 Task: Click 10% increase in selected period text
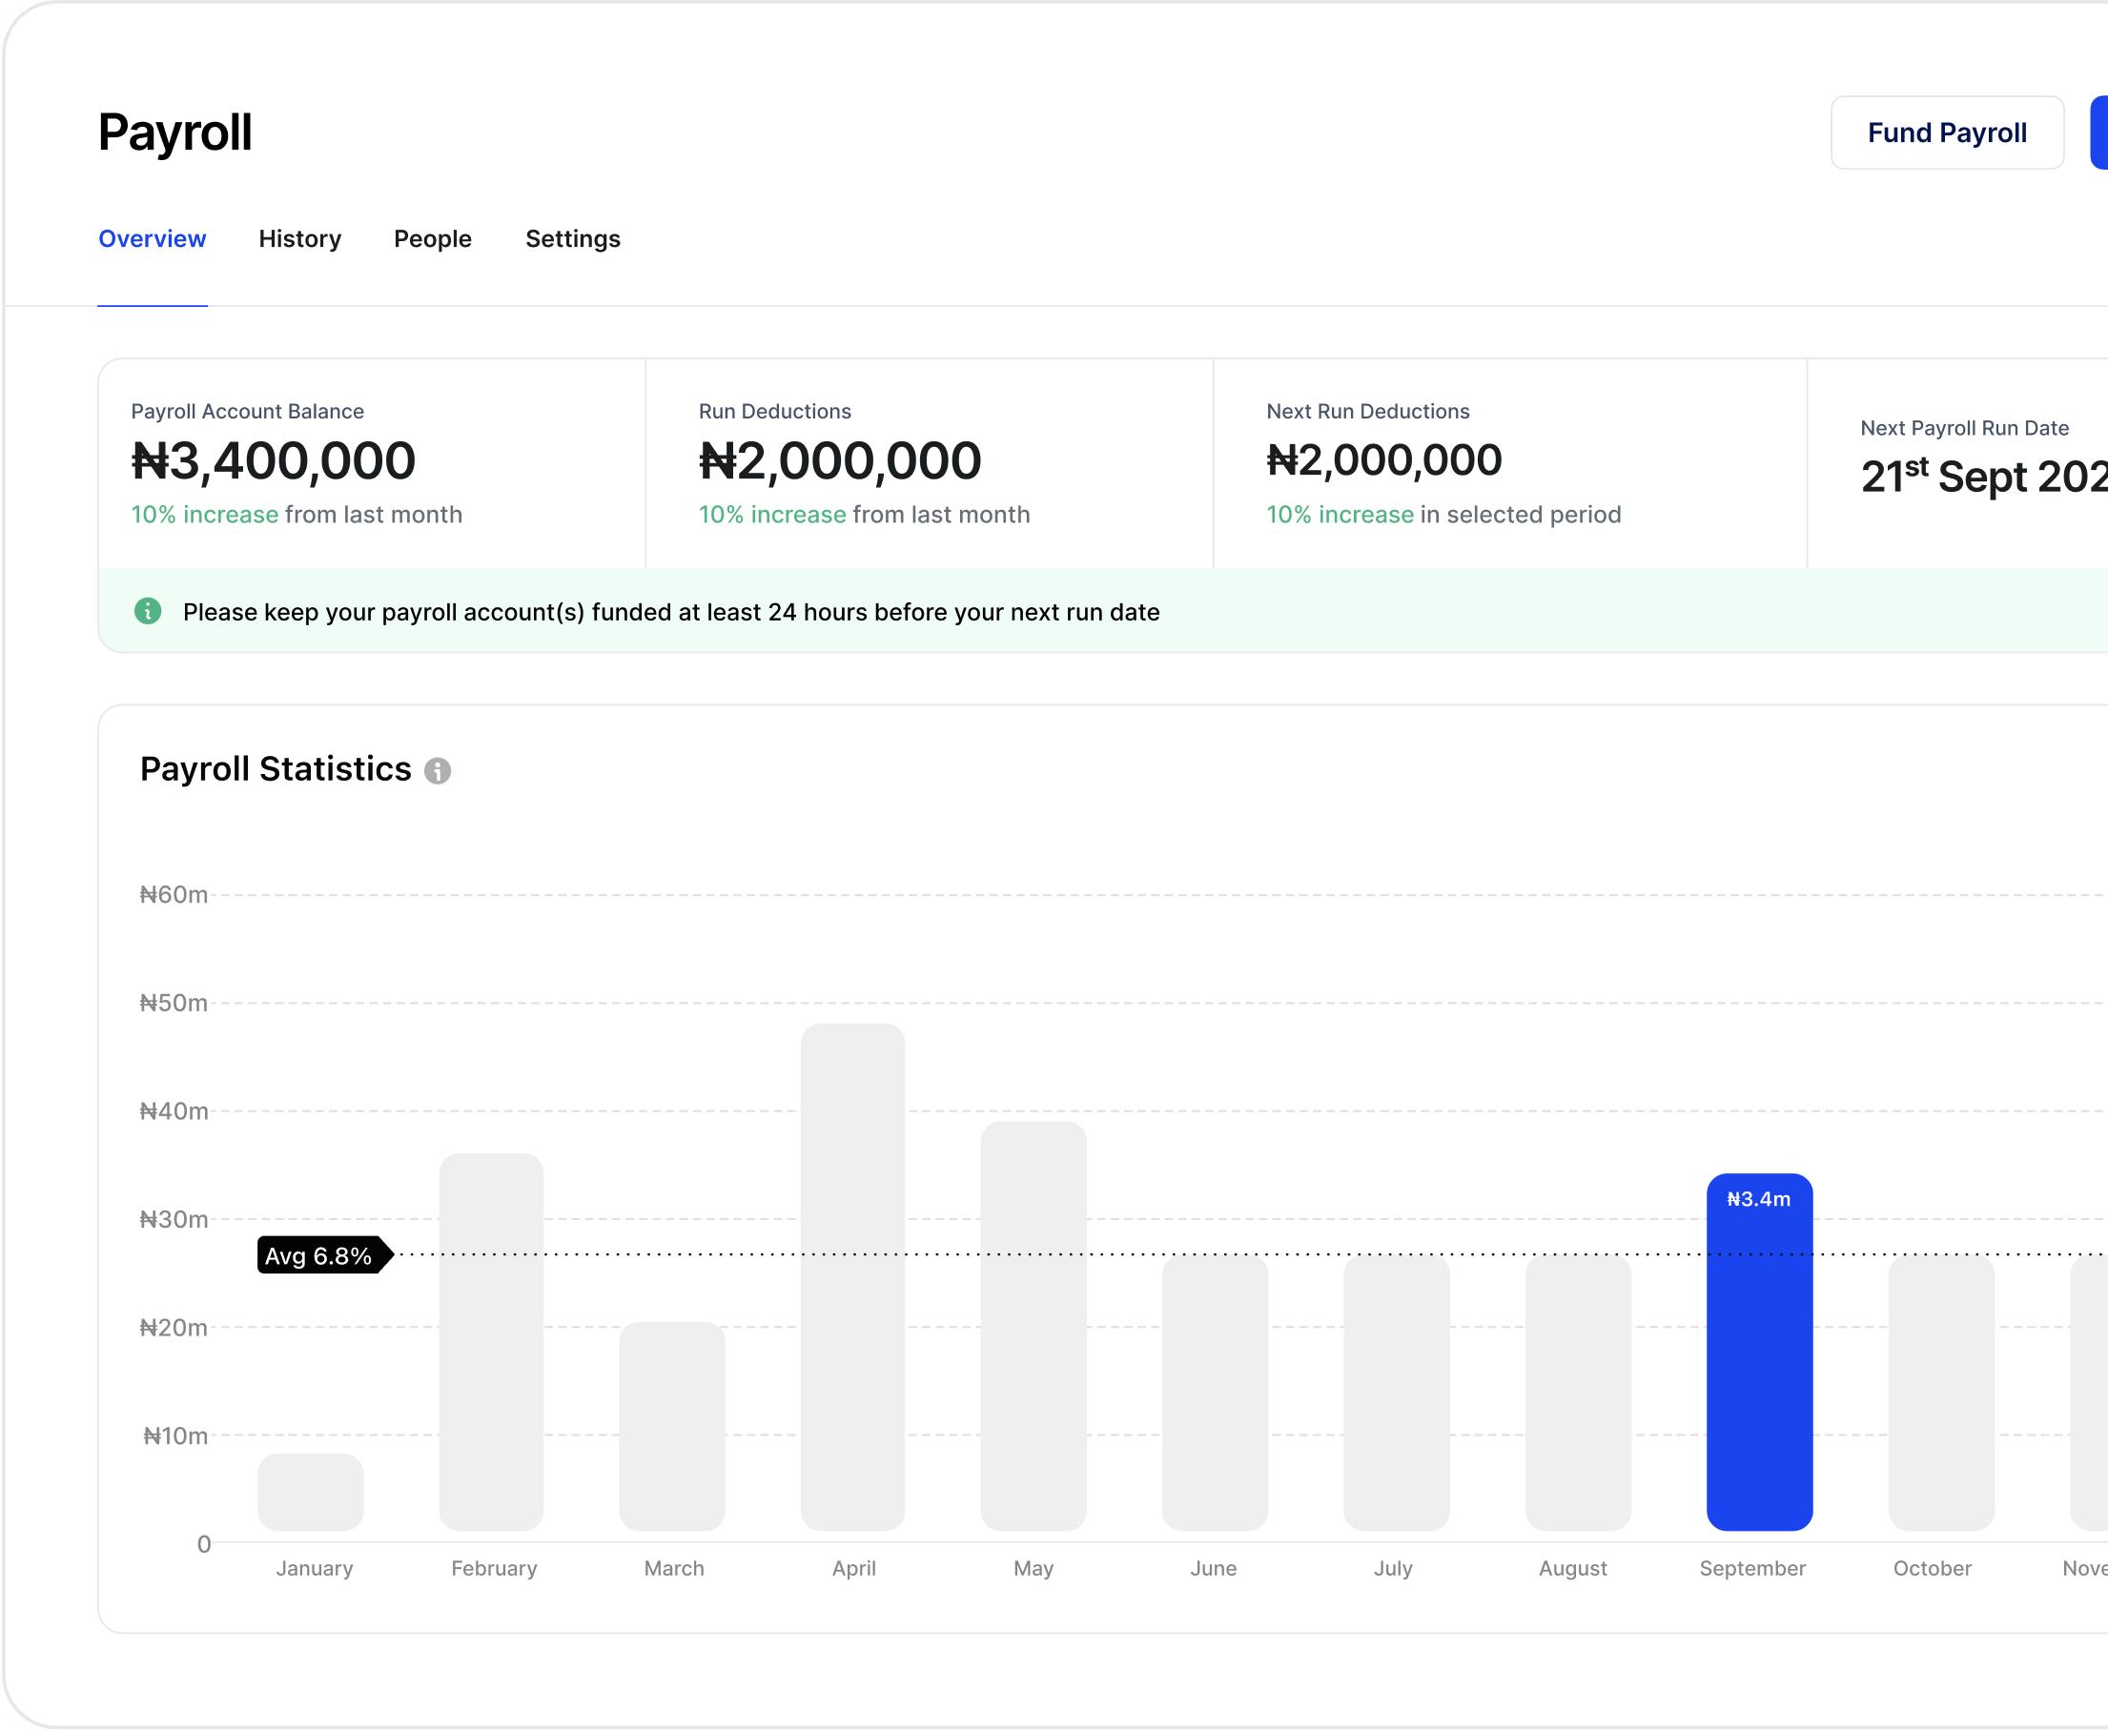tap(1443, 514)
